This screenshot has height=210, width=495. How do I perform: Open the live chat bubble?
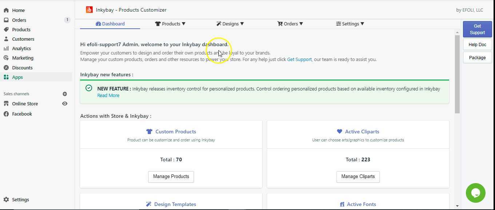coord(475,193)
